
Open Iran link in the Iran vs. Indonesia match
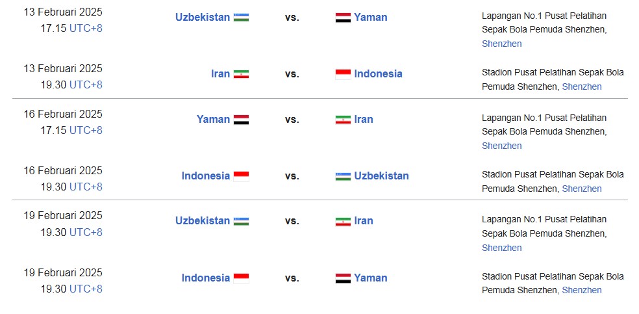click(221, 74)
